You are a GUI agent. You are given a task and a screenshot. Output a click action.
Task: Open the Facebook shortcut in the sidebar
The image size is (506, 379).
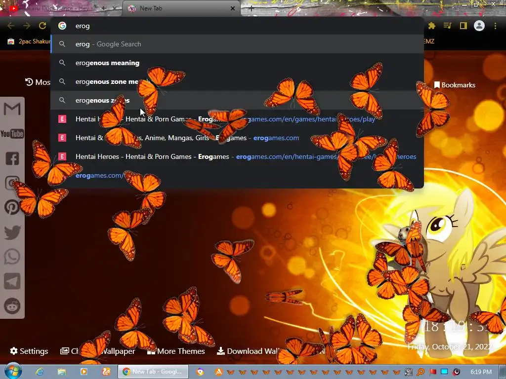pos(12,158)
